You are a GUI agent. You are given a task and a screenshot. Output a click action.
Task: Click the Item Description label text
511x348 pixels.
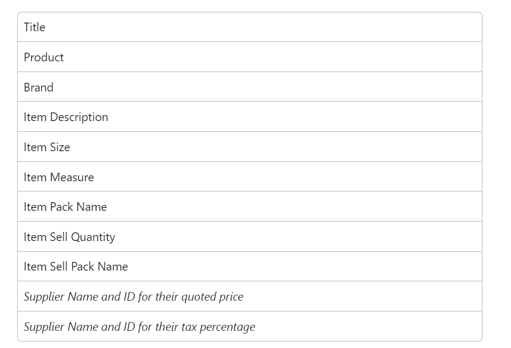tap(66, 117)
